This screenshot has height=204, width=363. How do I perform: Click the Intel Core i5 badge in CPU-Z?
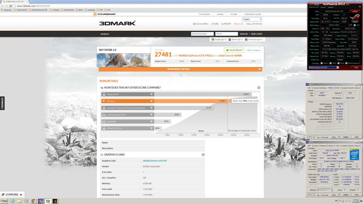(354, 154)
